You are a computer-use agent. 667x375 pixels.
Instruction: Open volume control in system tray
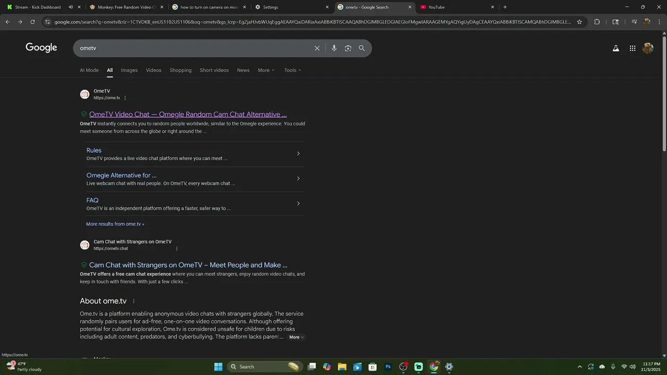click(633, 367)
